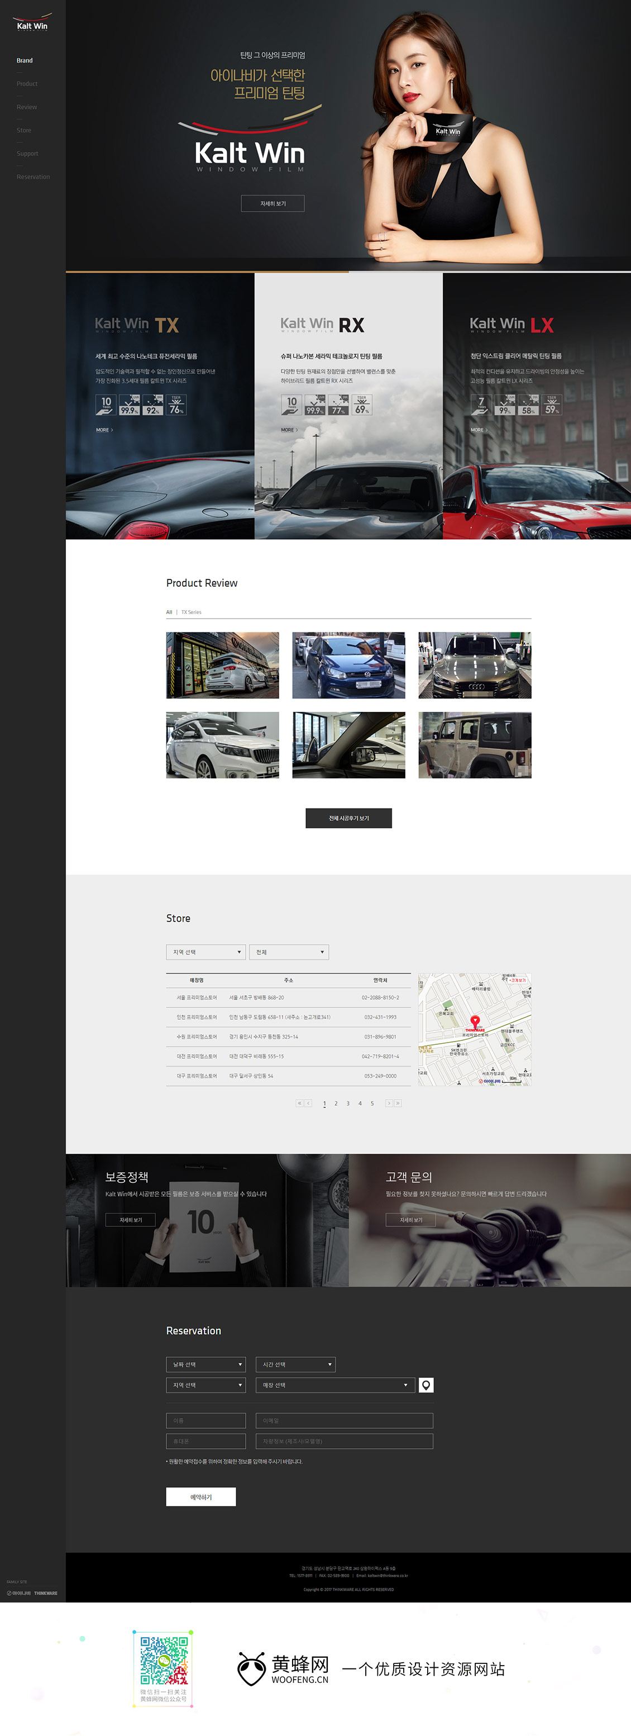631x1736 pixels.
Task: Select the All review filter tab
Action: coord(169,612)
